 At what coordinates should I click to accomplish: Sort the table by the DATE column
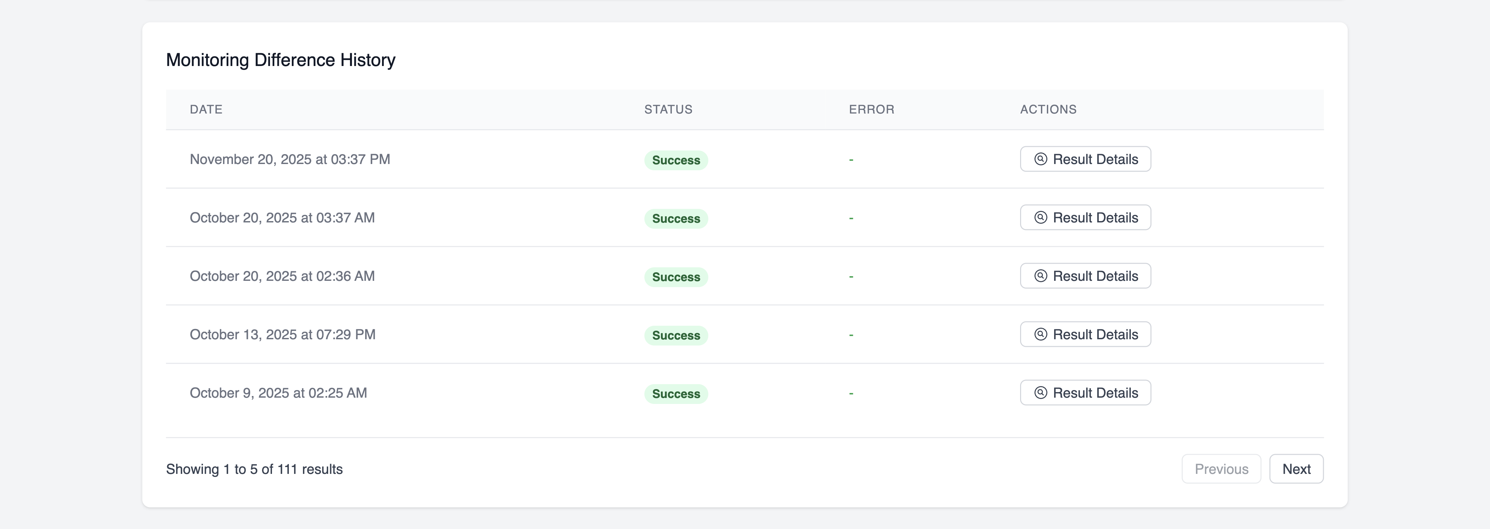pyautogui.click(x=206, y=109)
